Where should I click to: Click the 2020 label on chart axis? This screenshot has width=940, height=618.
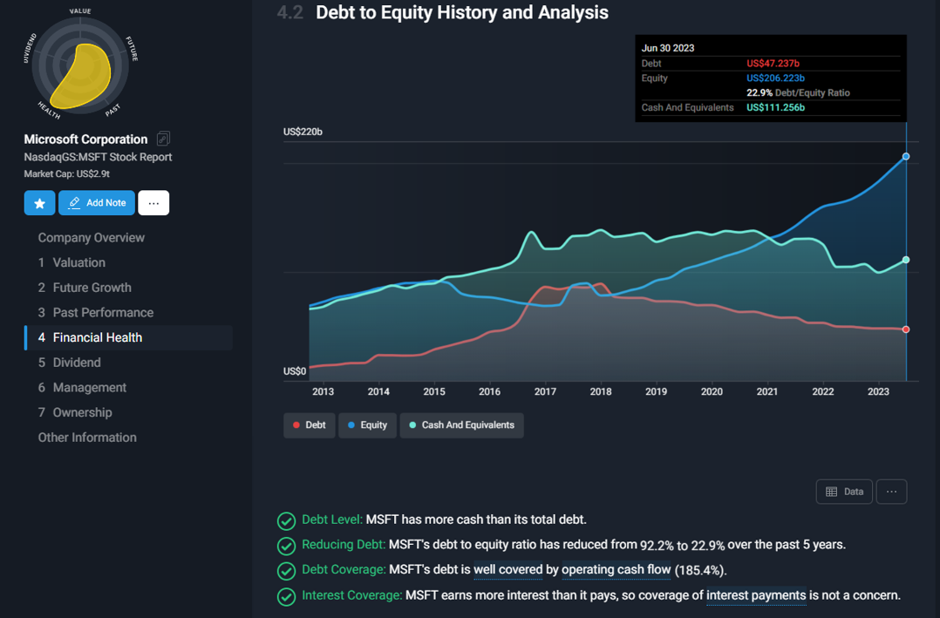click(712, 391)
